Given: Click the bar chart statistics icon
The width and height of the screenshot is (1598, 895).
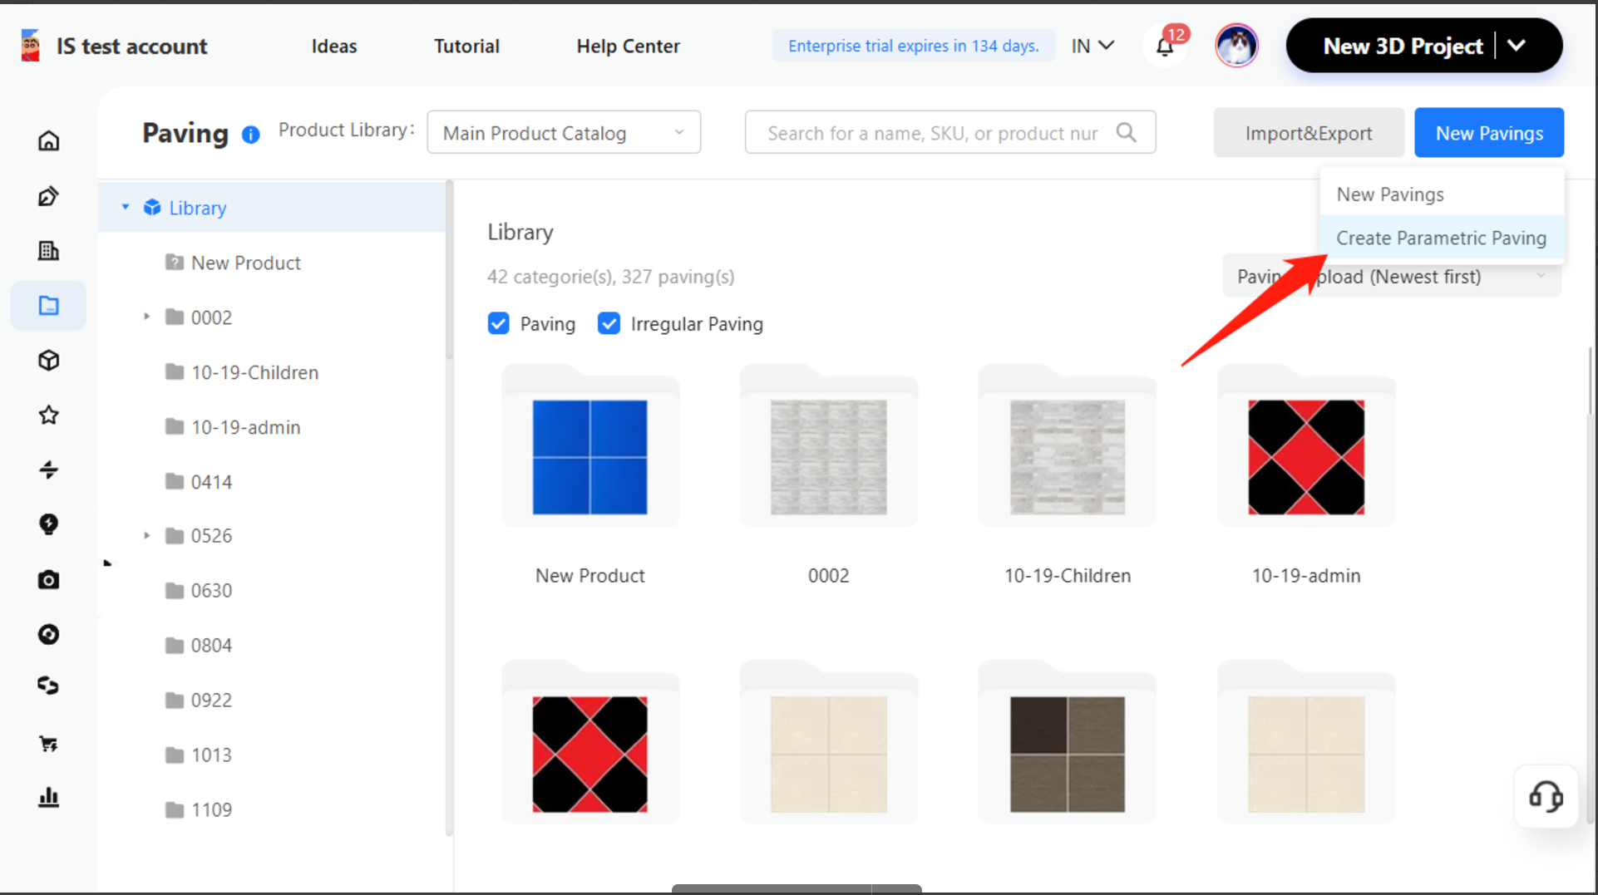Looking at the screenshot, I should pyautogui.click(x=48, y=798).
